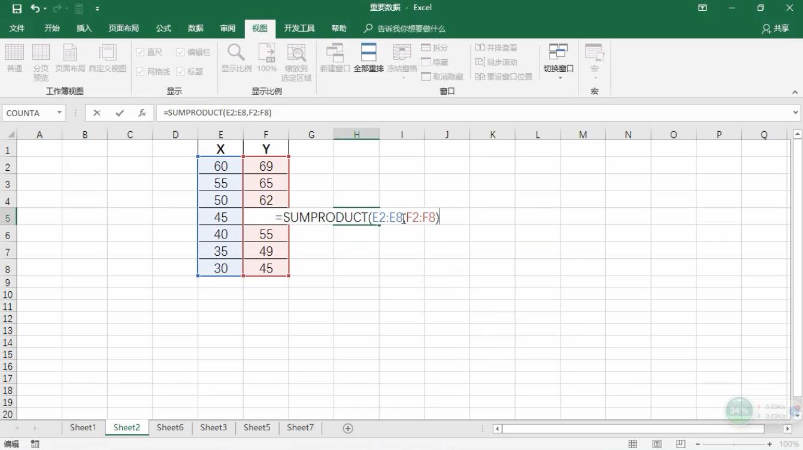Click 告诉我你想要做什么 search box

point(405,28)
